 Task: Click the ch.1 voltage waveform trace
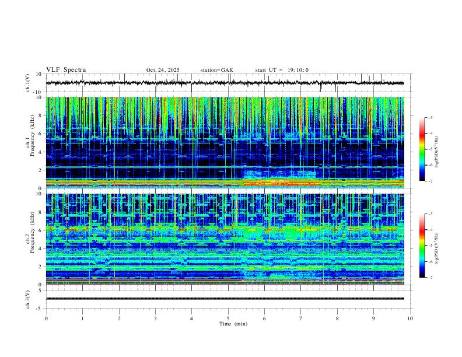click(225, 83)
